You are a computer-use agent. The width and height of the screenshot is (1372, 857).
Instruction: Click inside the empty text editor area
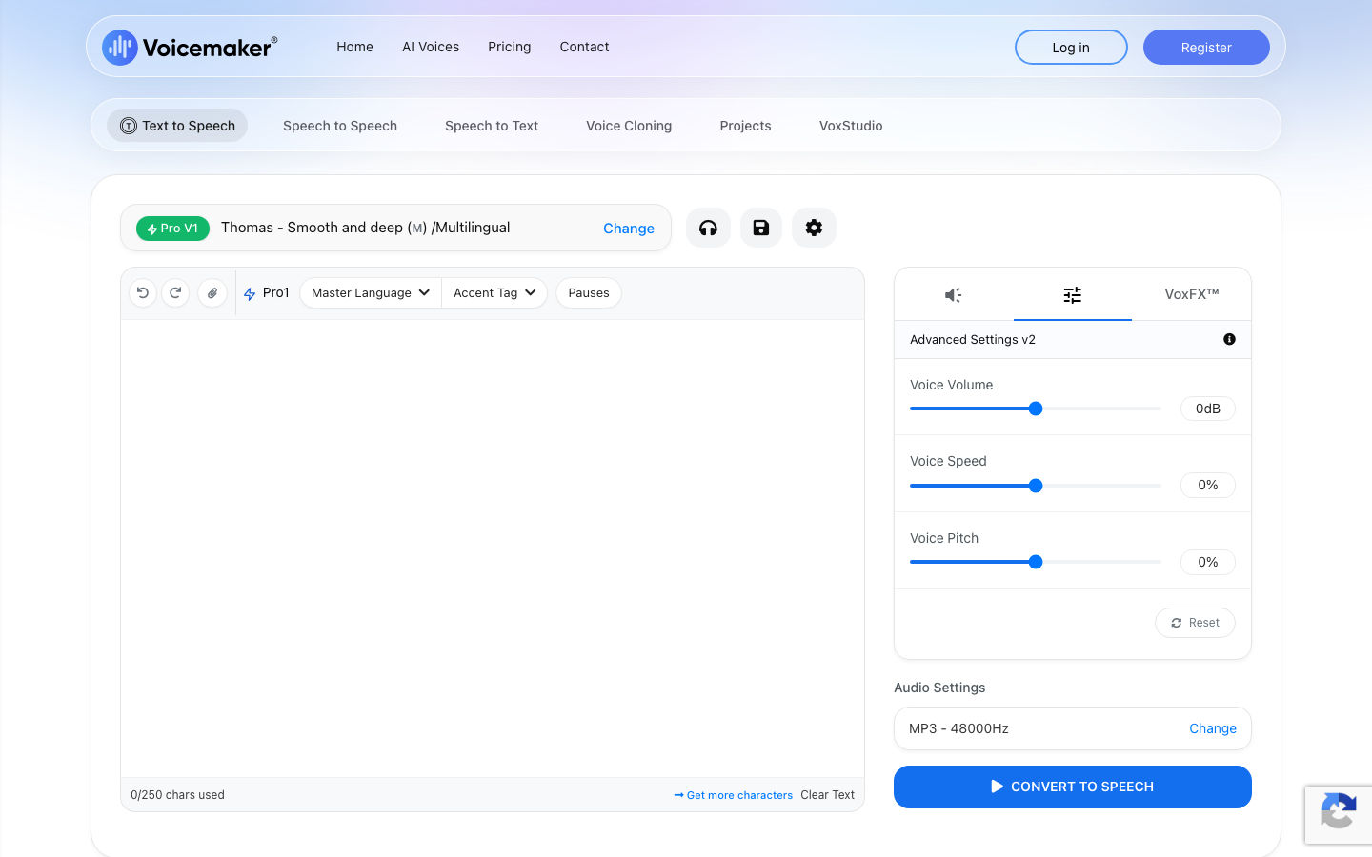coord(493,548)
